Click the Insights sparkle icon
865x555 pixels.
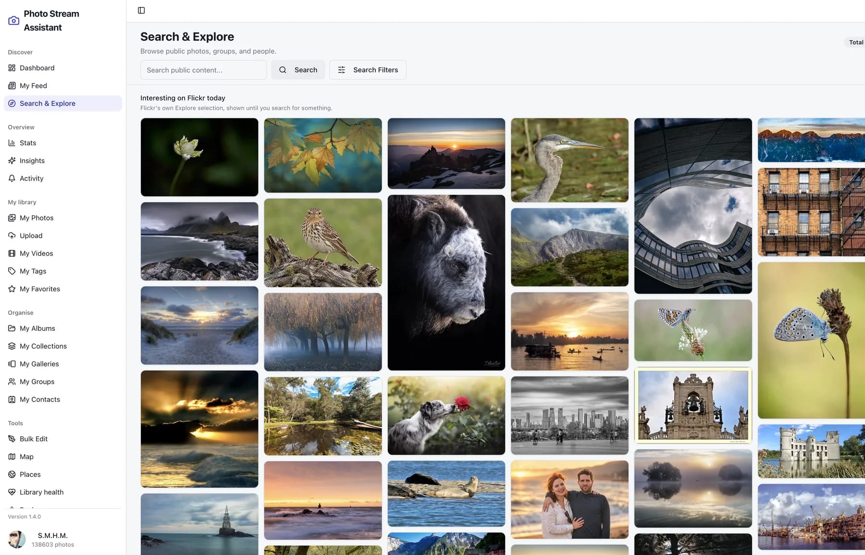[12, 161]
